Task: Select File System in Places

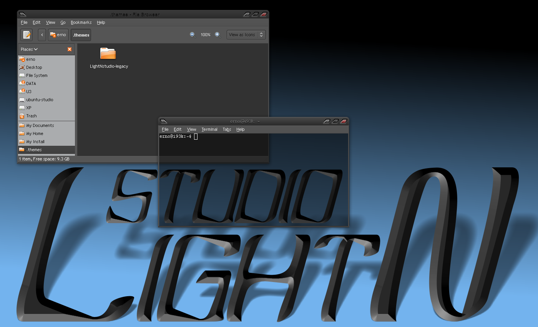Action: pos(37,75)
